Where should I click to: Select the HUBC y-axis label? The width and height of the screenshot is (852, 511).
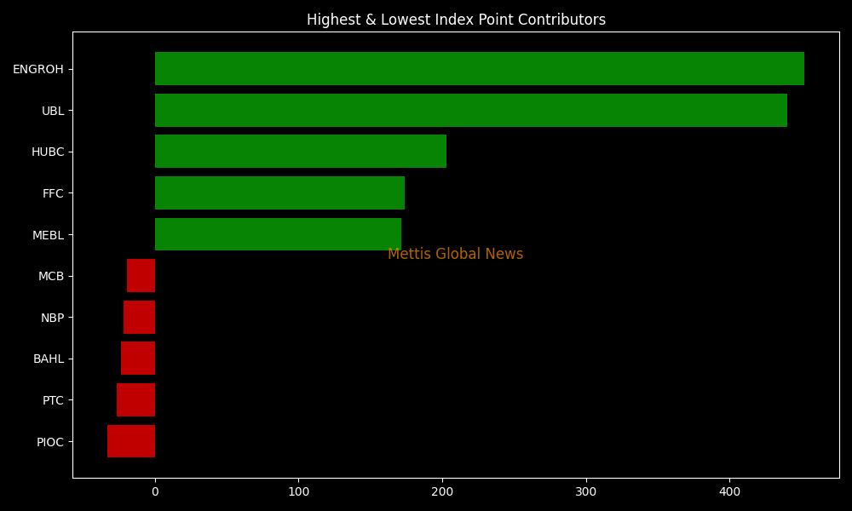tap(48, 152)
